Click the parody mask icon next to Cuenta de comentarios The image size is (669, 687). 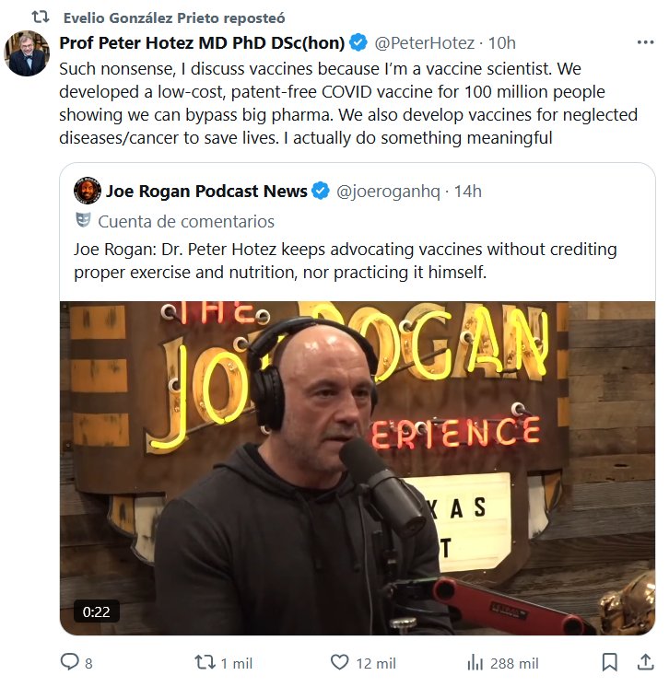83,221
